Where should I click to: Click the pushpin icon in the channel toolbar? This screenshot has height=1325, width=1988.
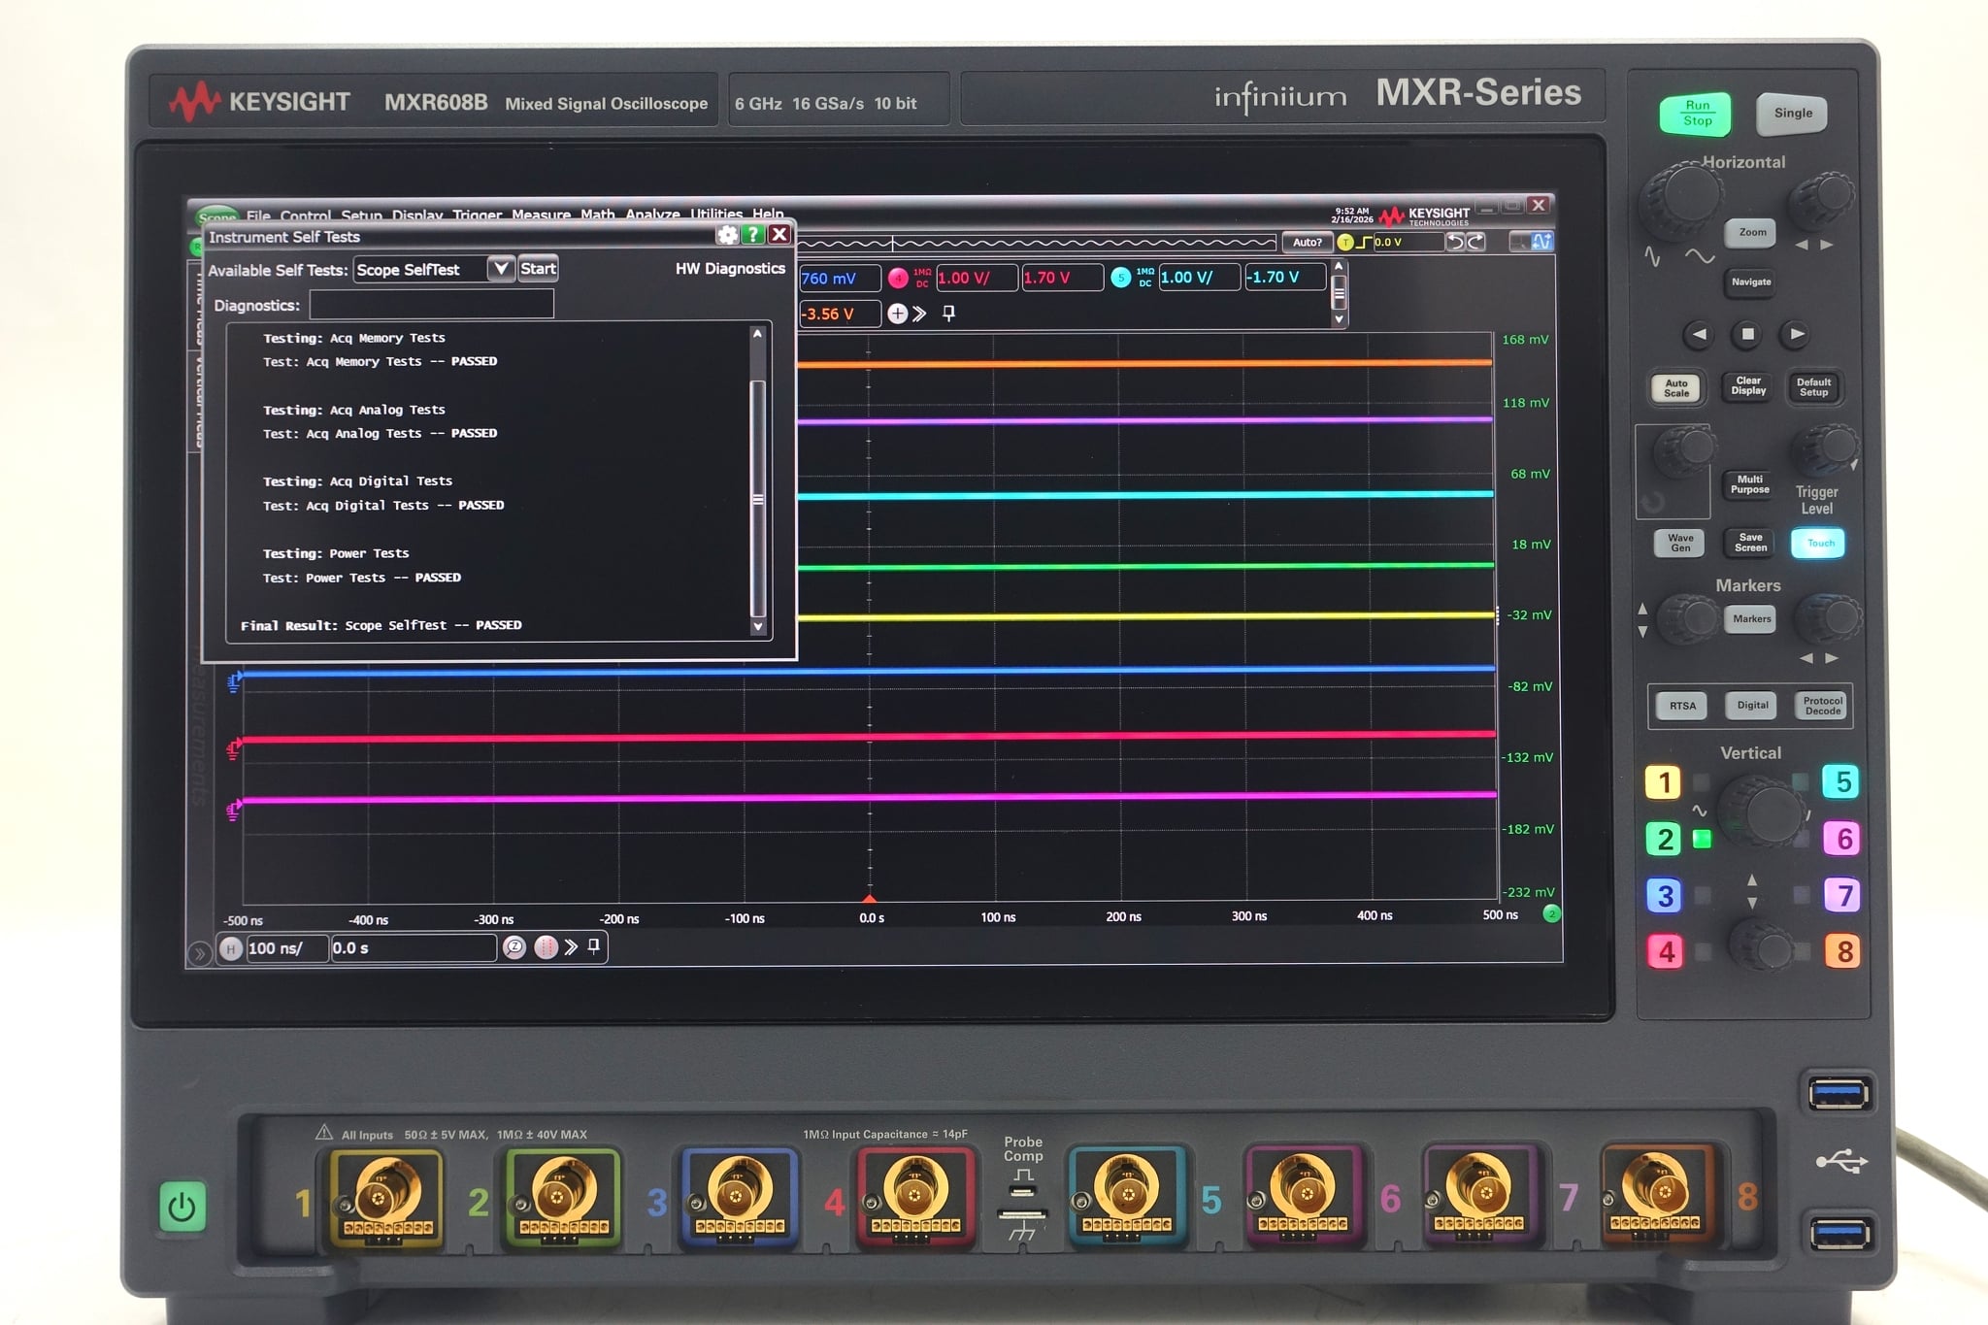948,313
